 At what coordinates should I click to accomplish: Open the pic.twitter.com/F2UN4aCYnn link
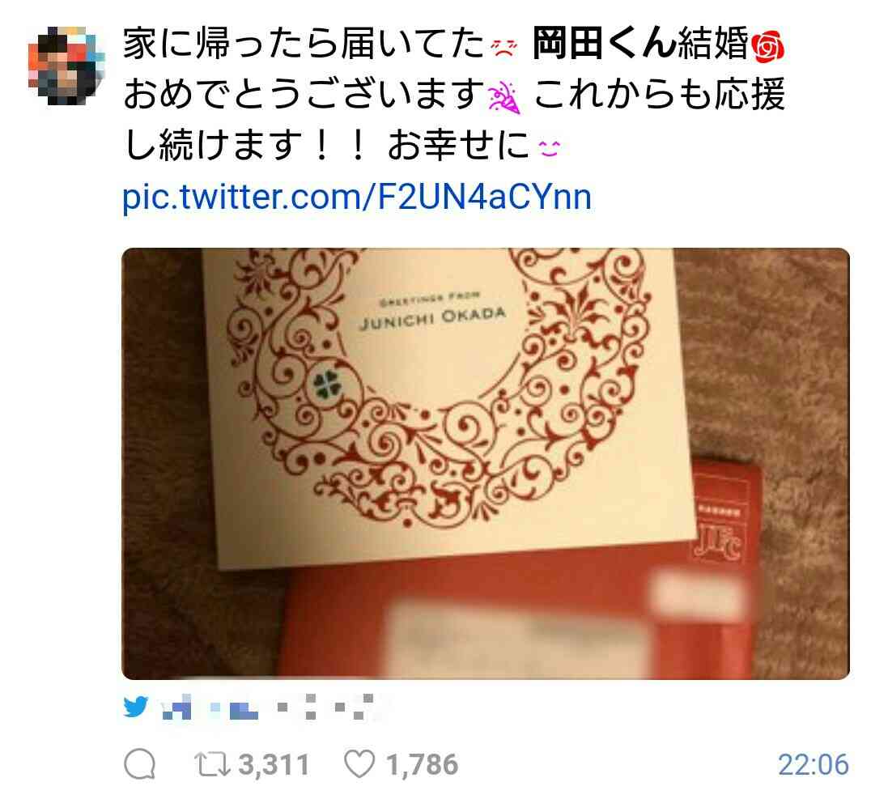coord(357,198)
